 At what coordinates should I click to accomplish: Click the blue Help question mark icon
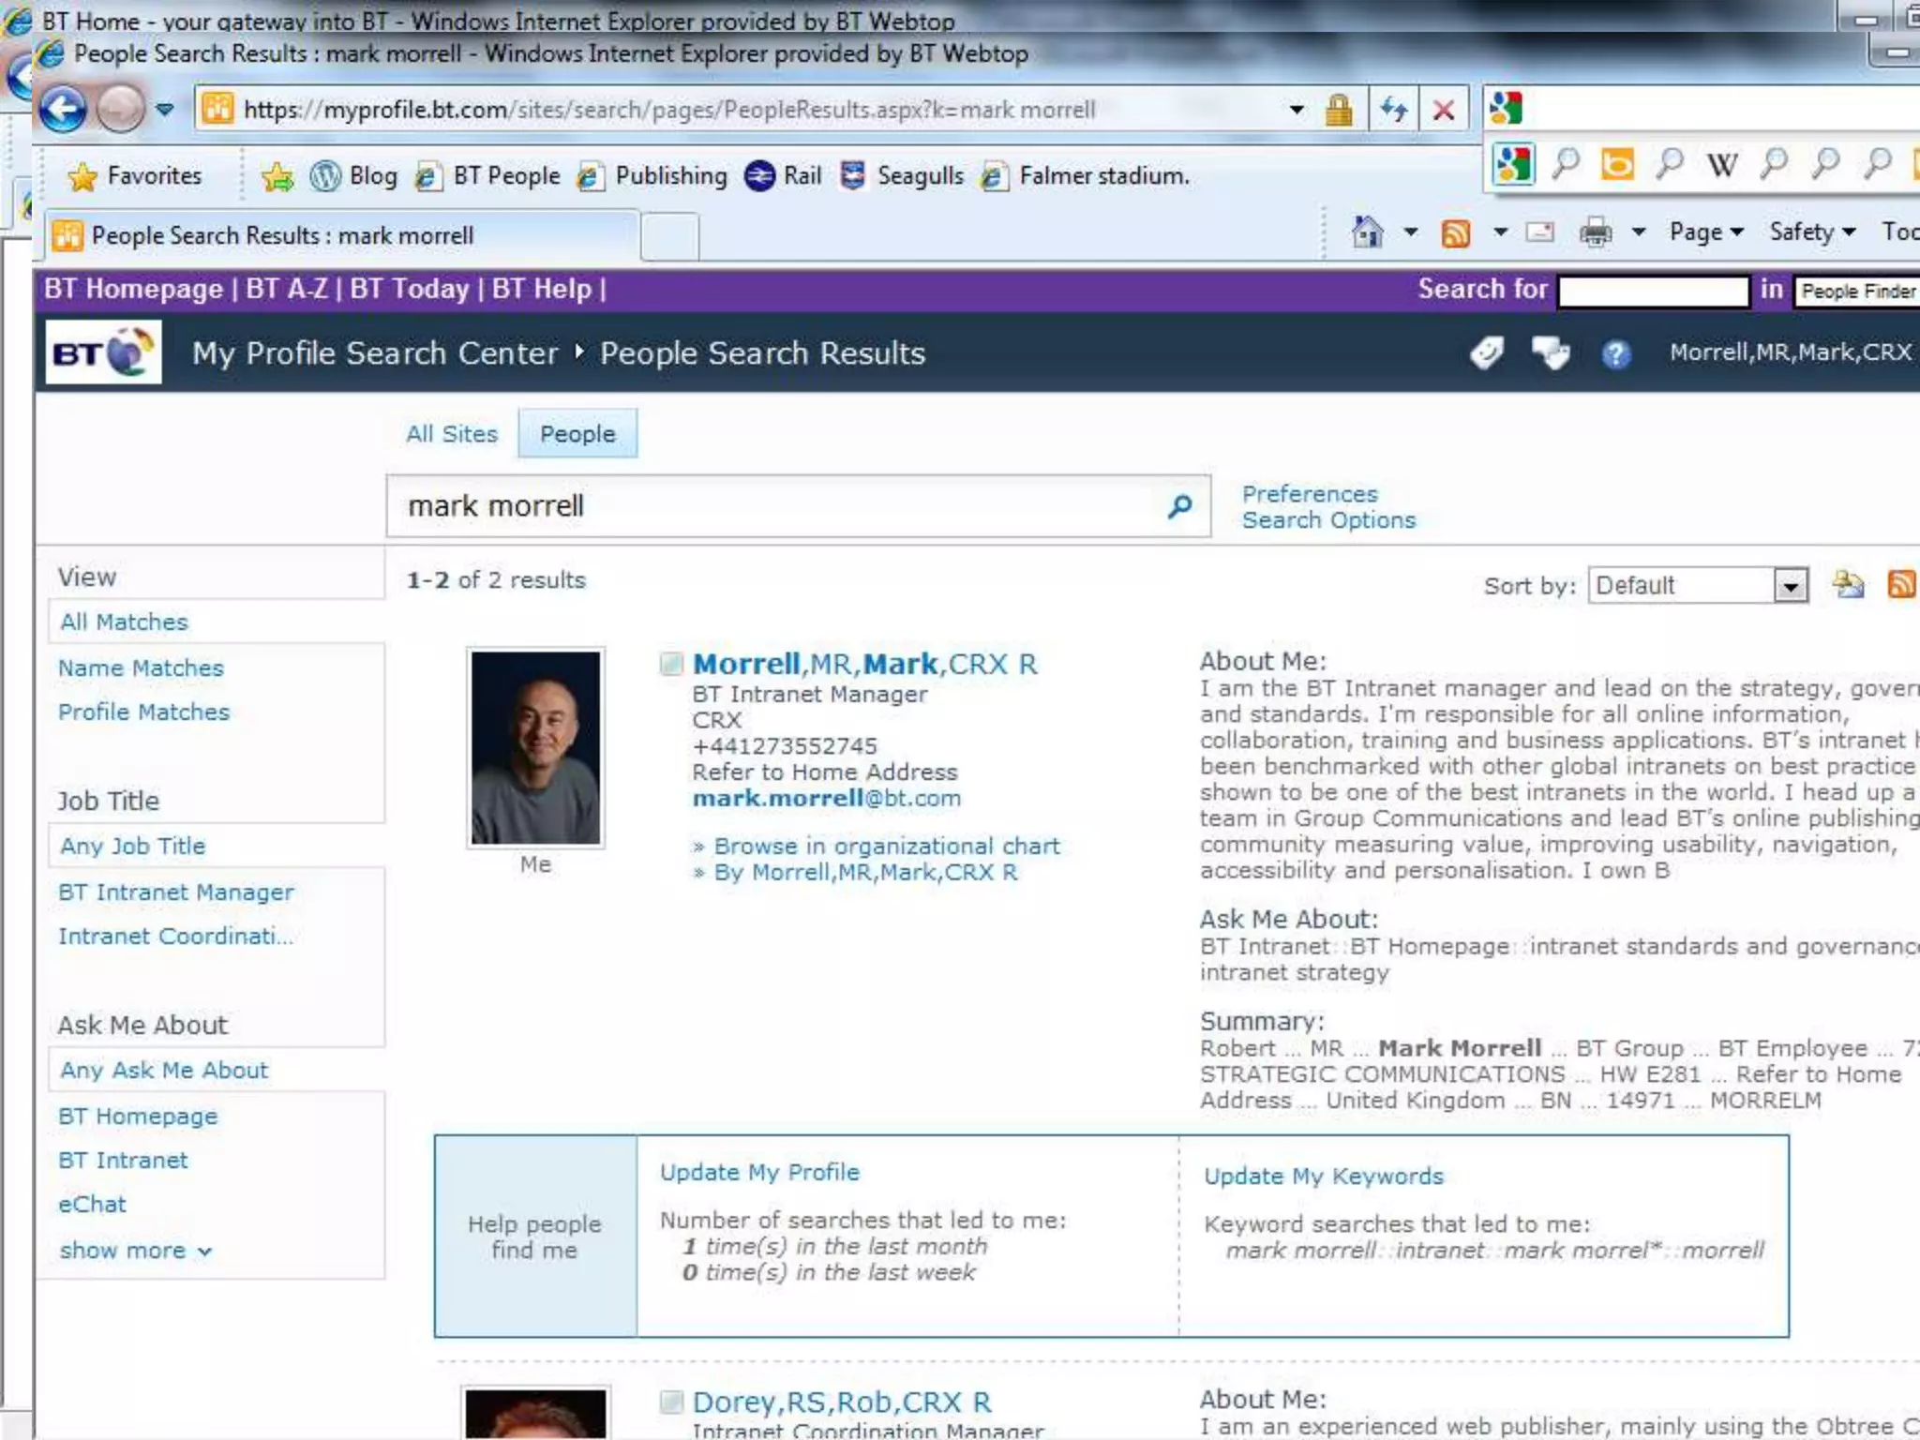pyautogui.click(x=1615, y=354)
